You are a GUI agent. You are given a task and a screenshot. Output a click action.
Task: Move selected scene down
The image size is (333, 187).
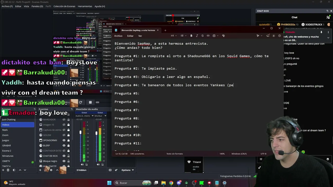(25, 170)
